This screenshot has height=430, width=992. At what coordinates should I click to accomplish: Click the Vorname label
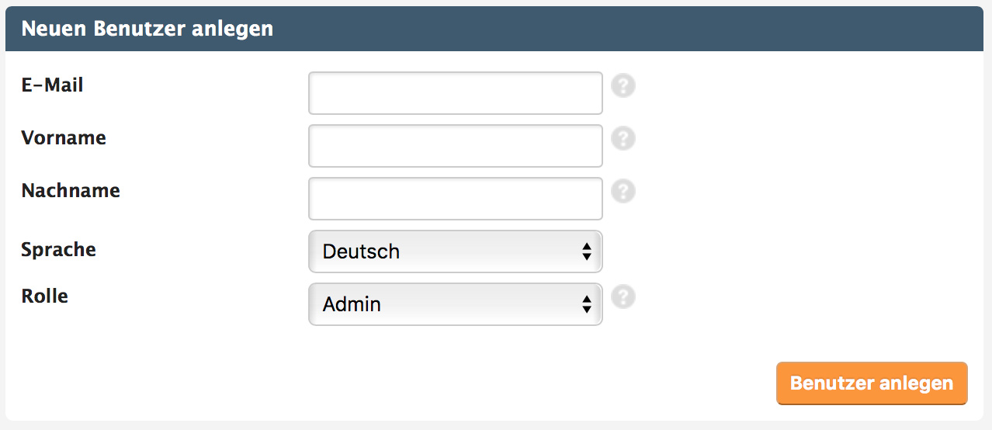click(x=64, y=138)
